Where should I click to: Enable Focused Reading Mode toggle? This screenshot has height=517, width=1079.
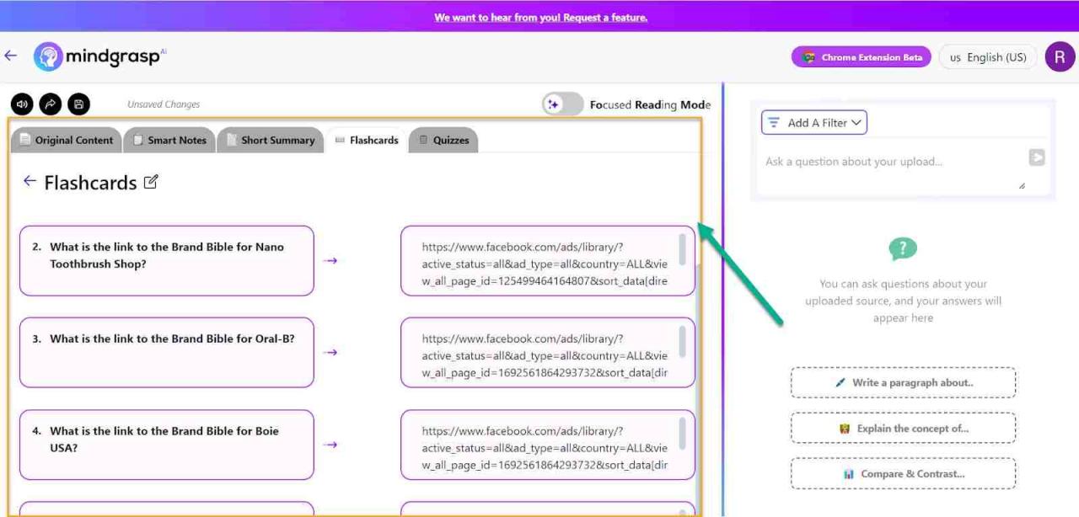563,104
